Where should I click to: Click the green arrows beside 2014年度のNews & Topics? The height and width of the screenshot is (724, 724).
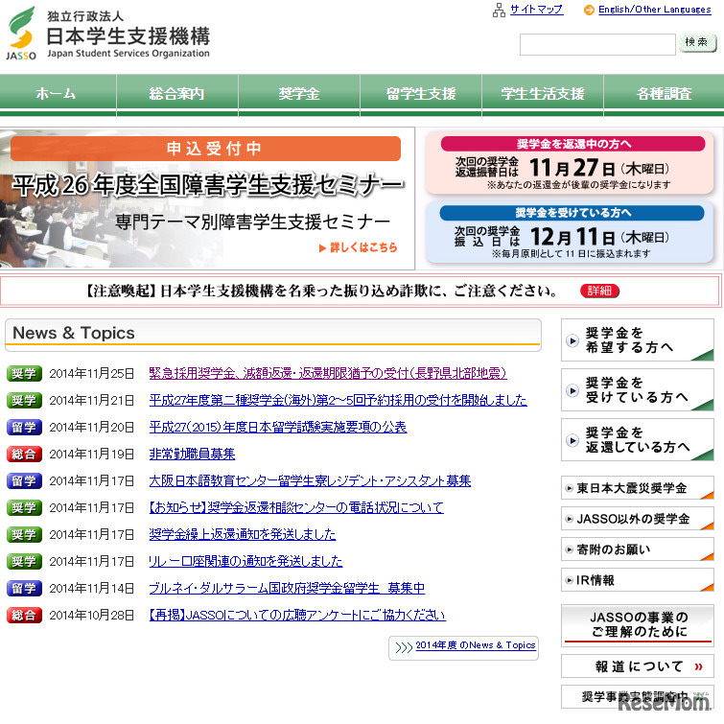pyautogui.click(x=404, y=647)
